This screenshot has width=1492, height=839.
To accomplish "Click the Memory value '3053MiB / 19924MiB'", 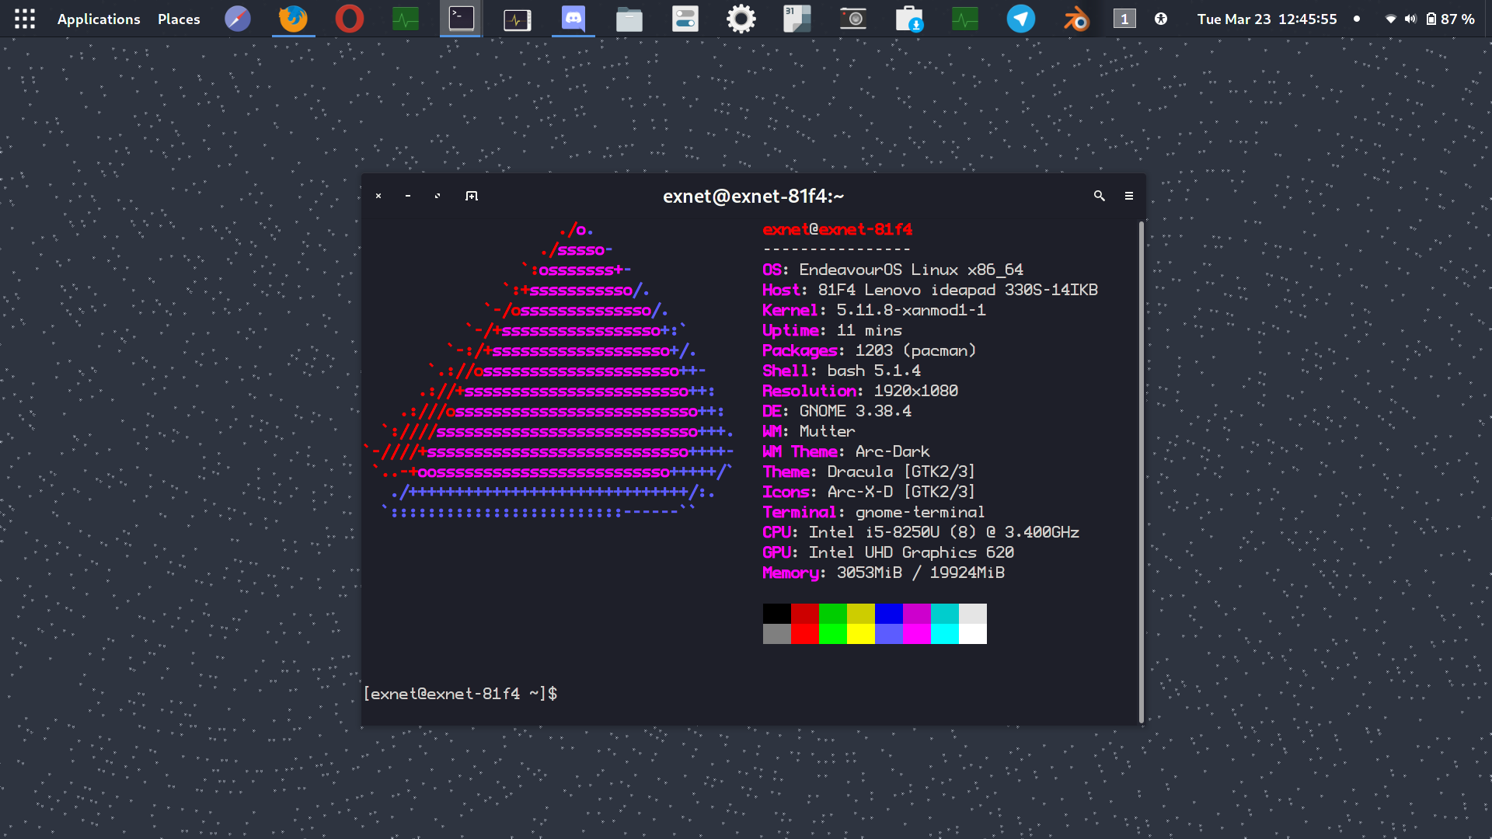I will [x=920, y=573].
